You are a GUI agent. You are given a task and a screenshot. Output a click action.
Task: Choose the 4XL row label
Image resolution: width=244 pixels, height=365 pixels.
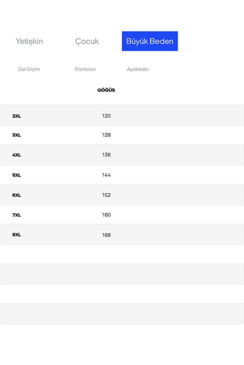(17, 155)
